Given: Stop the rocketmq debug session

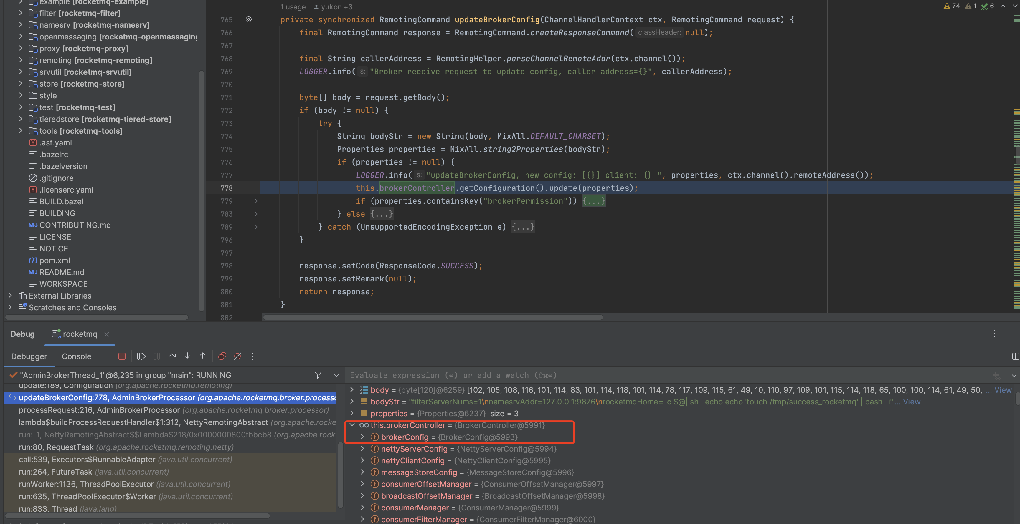Looking at the screenshot, I should (122, 356).
